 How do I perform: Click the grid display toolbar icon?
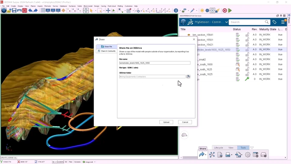[x=43, y=10]
